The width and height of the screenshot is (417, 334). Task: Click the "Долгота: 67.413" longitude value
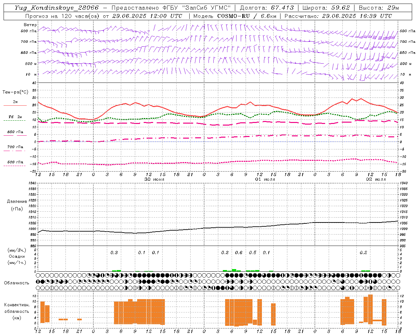tap(266, 8)
